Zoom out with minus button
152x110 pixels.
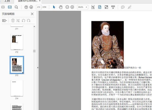[67, 7]
